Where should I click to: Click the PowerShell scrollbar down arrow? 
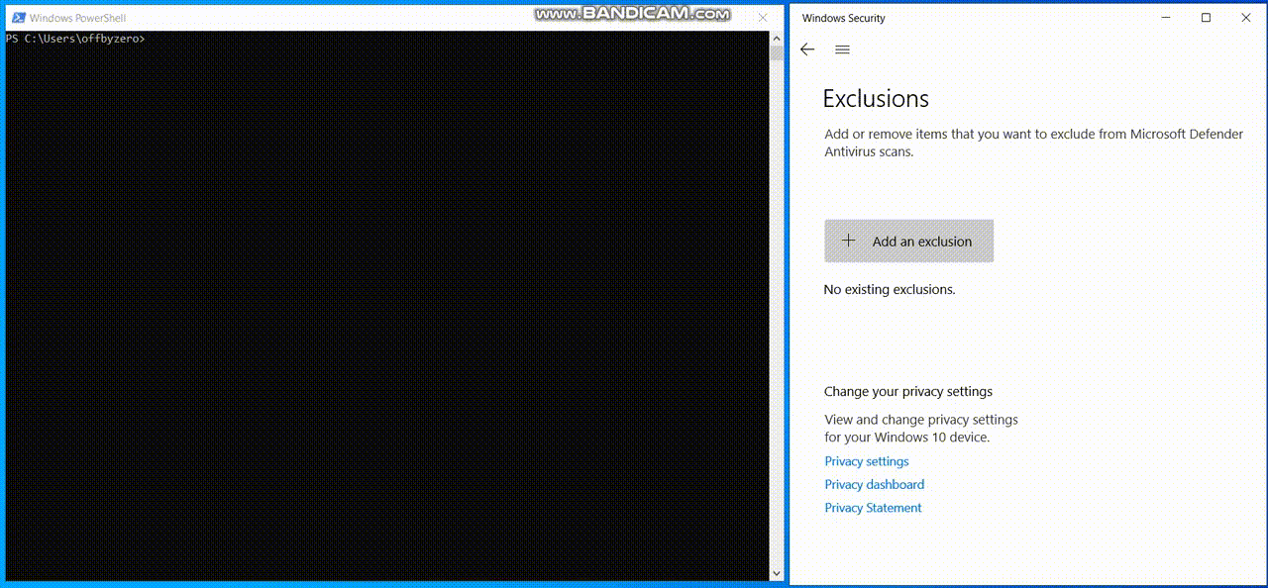(x=777, y=573)
